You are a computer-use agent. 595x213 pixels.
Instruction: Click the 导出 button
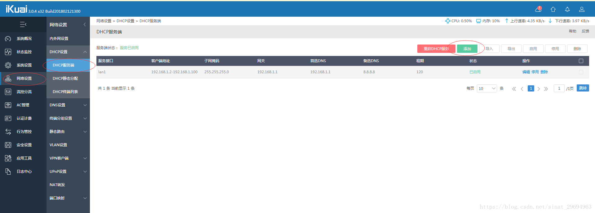point(511,49)
